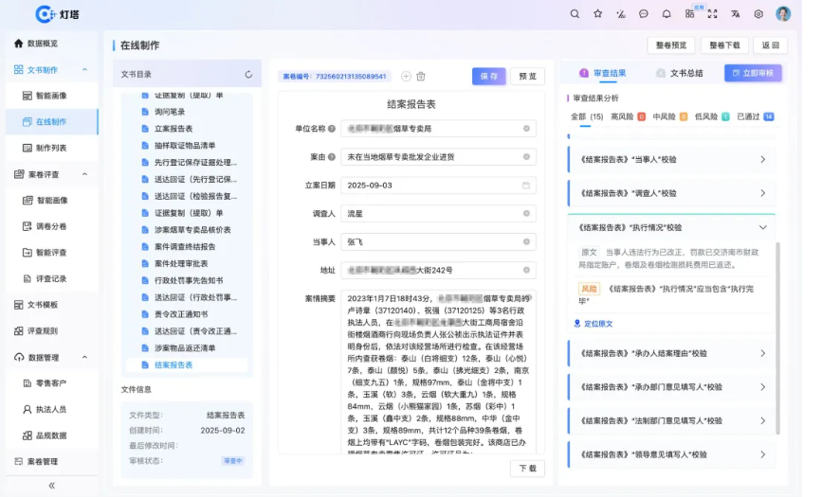The image size is (840, 497).
Task: Expand the "法制部门意见填写人"校验 result
Action: [672, 420]
